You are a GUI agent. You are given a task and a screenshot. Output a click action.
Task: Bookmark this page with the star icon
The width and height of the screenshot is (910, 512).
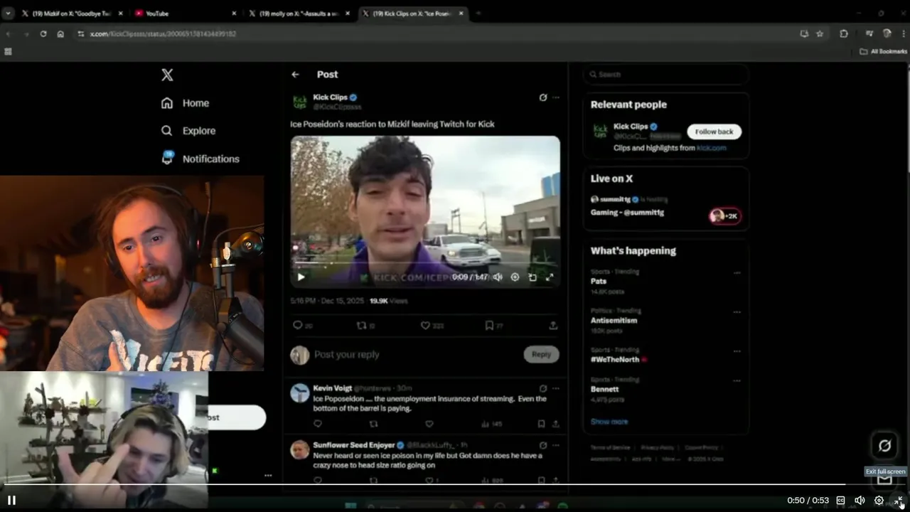(x=820, y=33)
